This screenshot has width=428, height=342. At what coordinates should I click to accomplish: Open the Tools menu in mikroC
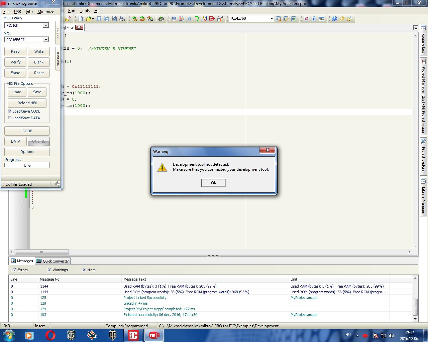tap(85, 11)
